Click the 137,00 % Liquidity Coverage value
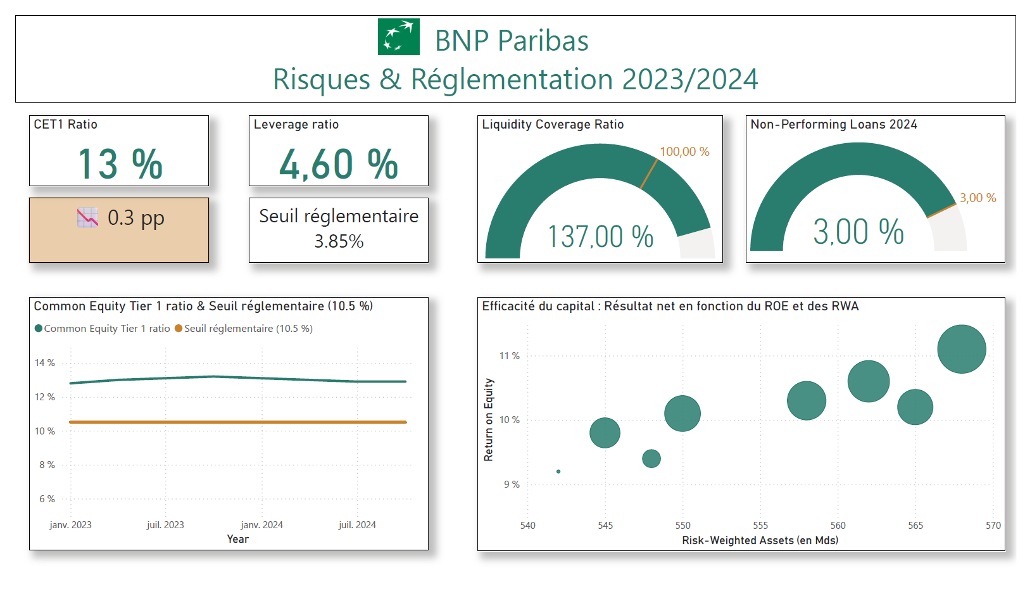This screenshot has width=1025, height=589. (600, 237)
